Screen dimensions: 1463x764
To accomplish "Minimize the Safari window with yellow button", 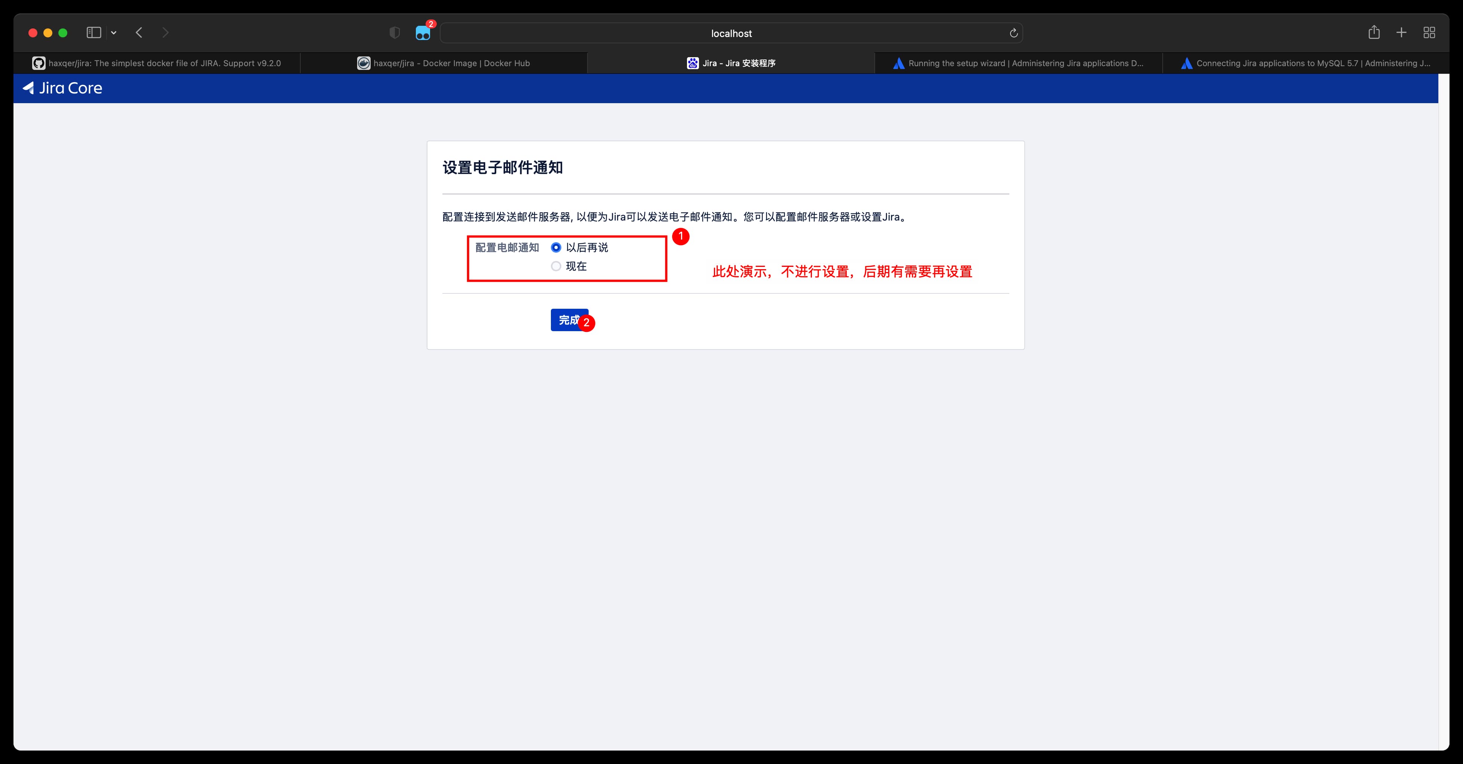I will tap(48, 33).
